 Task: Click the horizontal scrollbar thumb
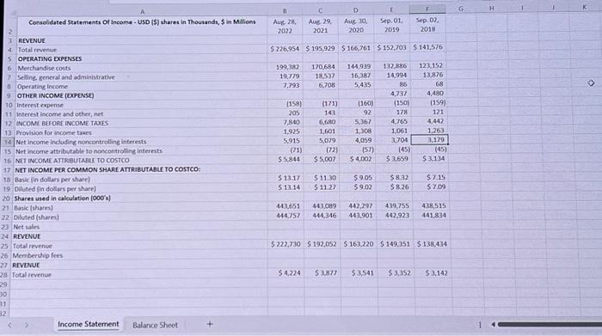point(550,325)
